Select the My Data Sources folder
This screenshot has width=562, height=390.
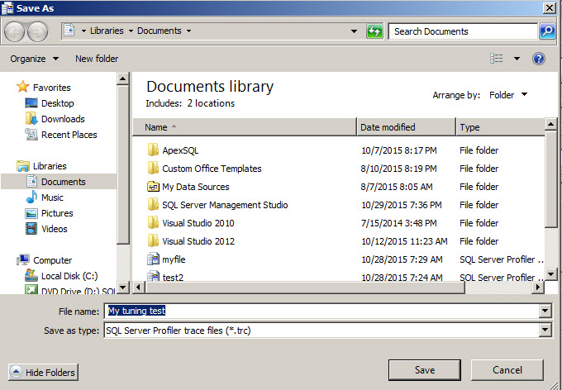pyautogui.click(x=195, y=187)
